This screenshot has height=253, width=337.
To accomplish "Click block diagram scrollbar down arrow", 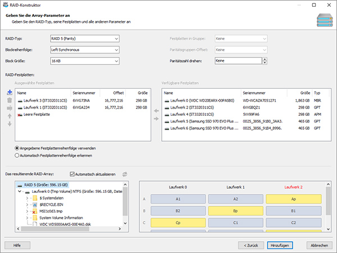I will point(328,229).
